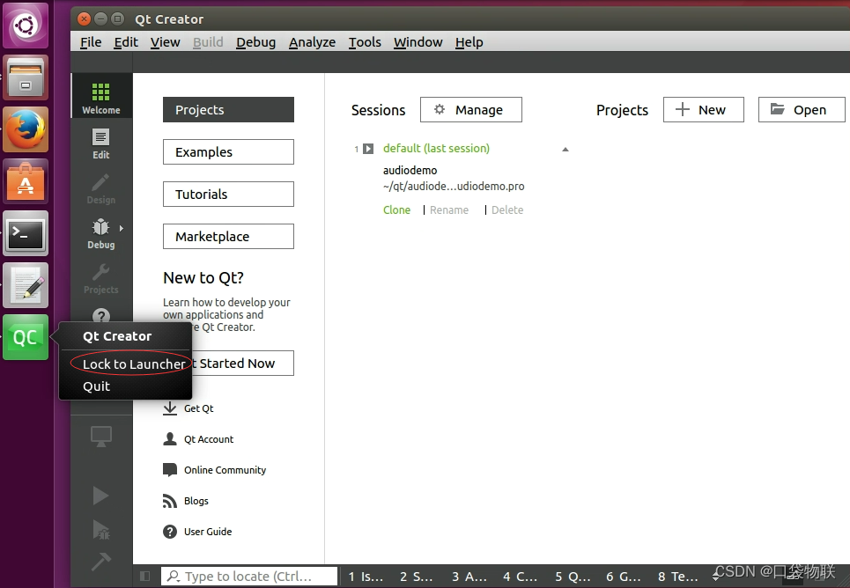Open Ubuntu Software Center launcher icon
Image resolution: width=850 pixels, height=588 pixels.
coord(26,181)
